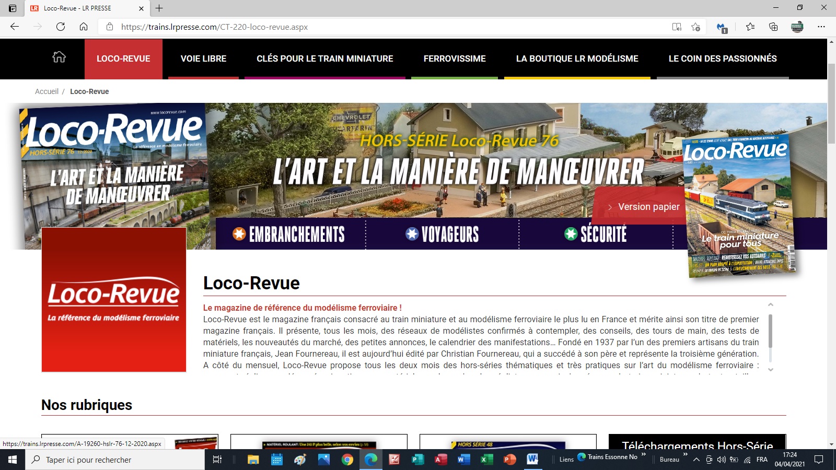Reload the current page
This screenshot has width=836, height=470.
coord(61,27)
